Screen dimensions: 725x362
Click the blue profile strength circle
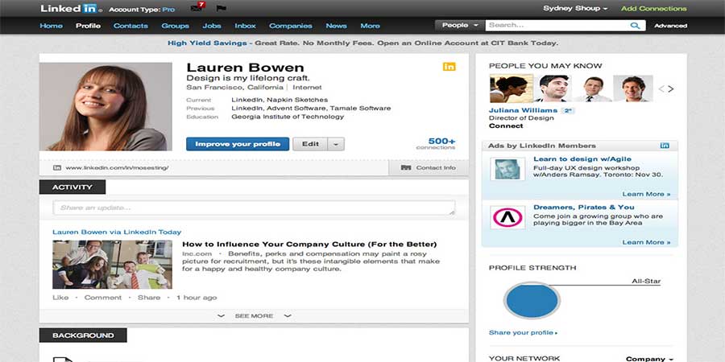(532, 301)
